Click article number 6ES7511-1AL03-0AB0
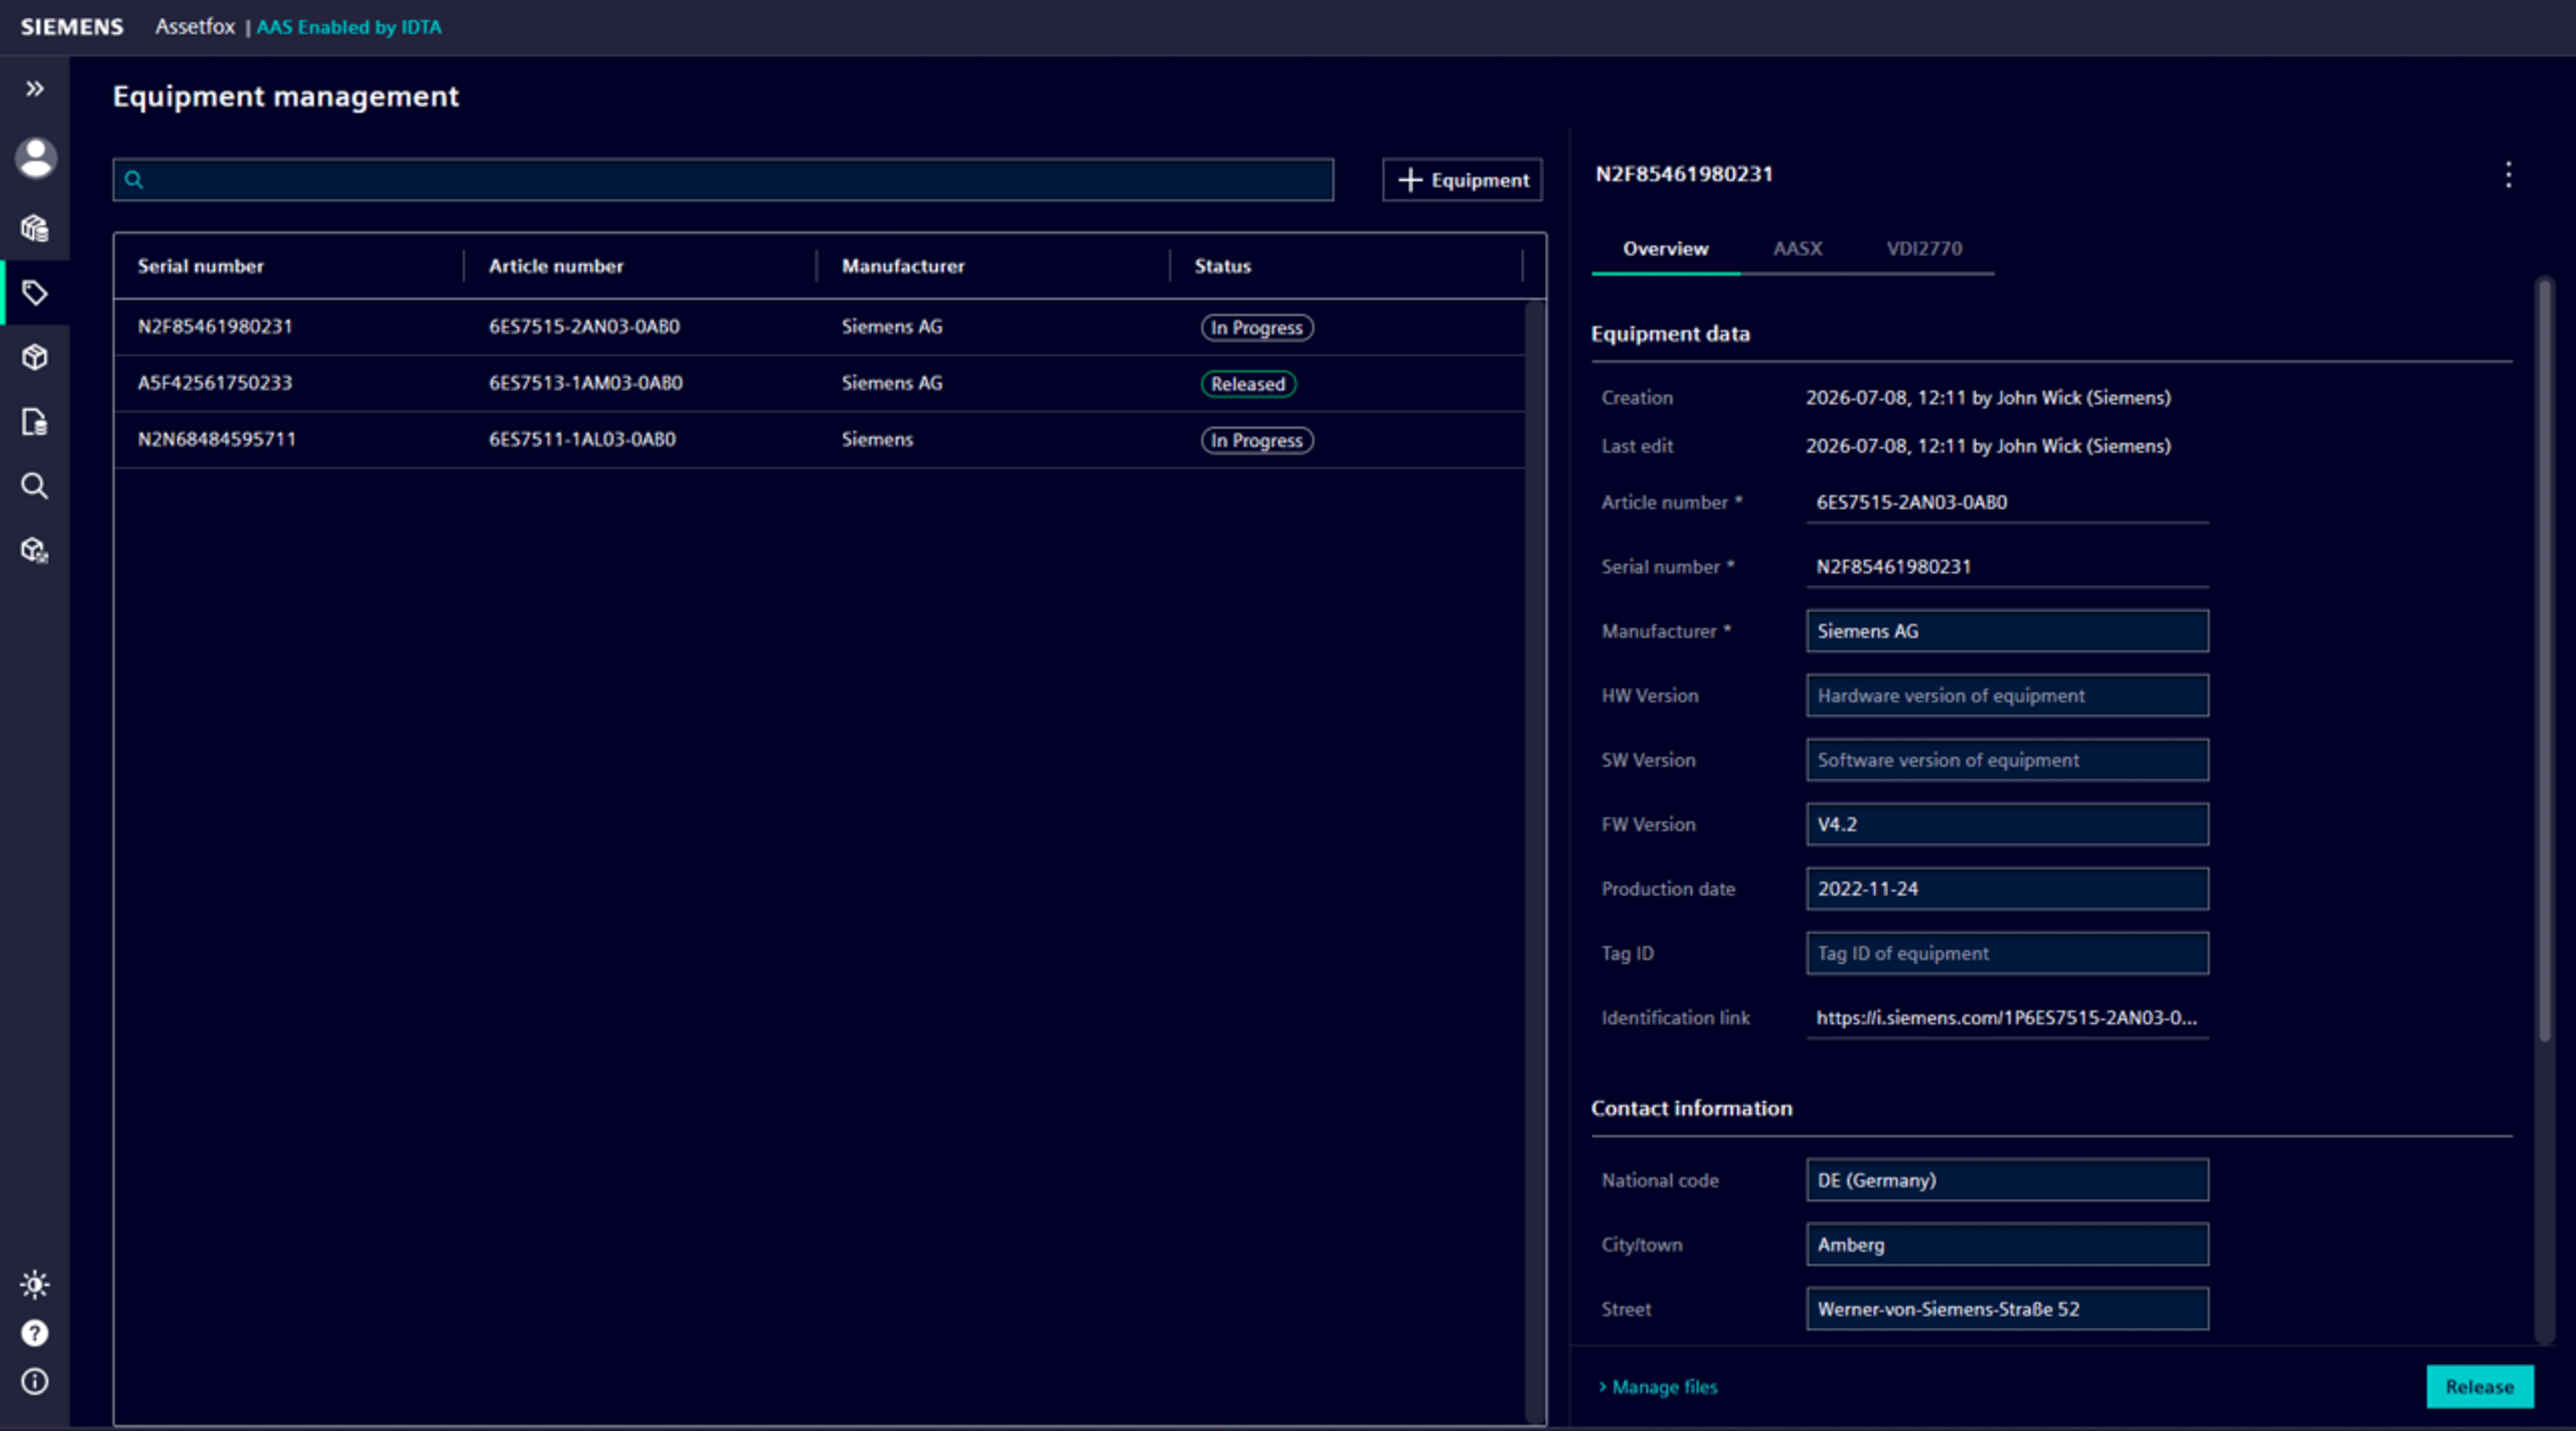 [x=582, y=440]
